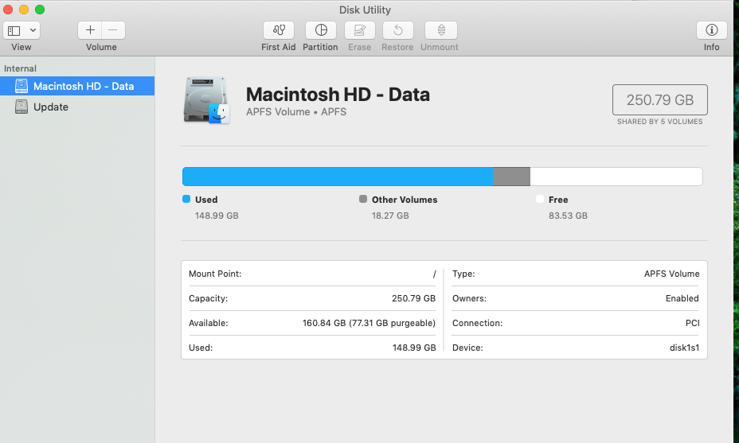Select Macintosh HD - Data in sidebar

(77, 86)
